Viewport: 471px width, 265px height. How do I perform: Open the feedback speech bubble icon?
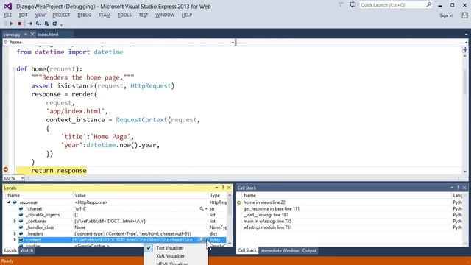[x=353, y=5]
